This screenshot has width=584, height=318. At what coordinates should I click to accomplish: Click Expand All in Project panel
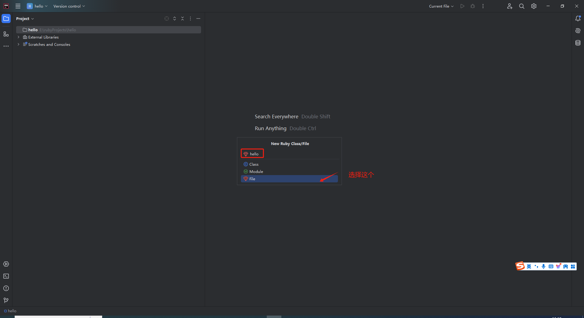pos(175,19)
